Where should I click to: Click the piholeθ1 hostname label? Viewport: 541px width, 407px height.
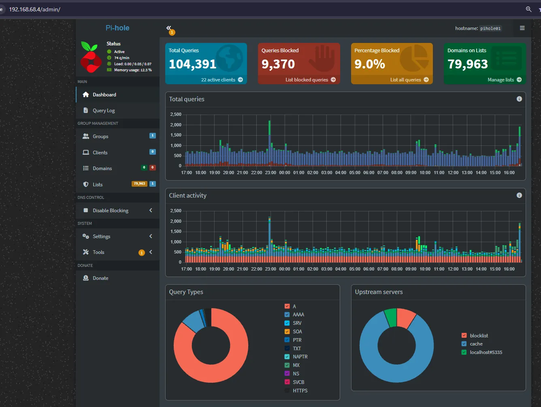[490, 28]
